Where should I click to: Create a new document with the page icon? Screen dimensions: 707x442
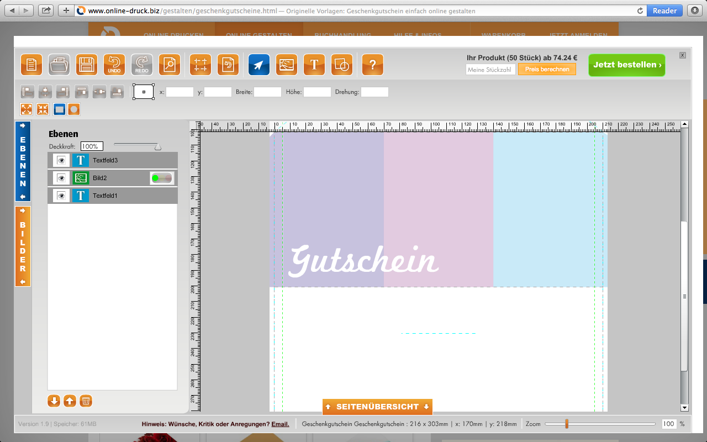click(x=31, y=65)
